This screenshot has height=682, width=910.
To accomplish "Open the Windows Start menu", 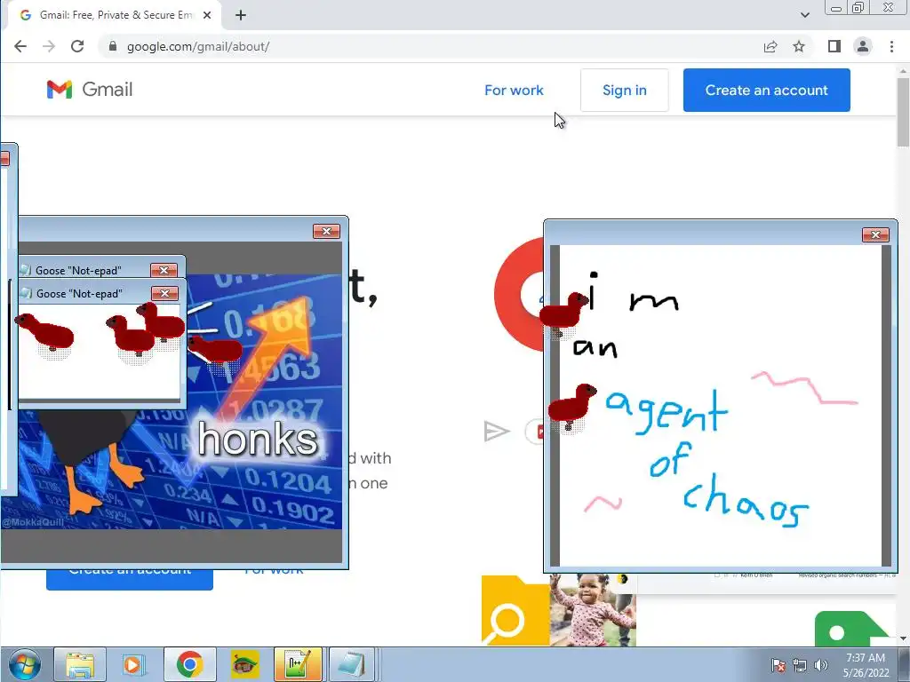I will pyautogui.click(x=25, y=664).
